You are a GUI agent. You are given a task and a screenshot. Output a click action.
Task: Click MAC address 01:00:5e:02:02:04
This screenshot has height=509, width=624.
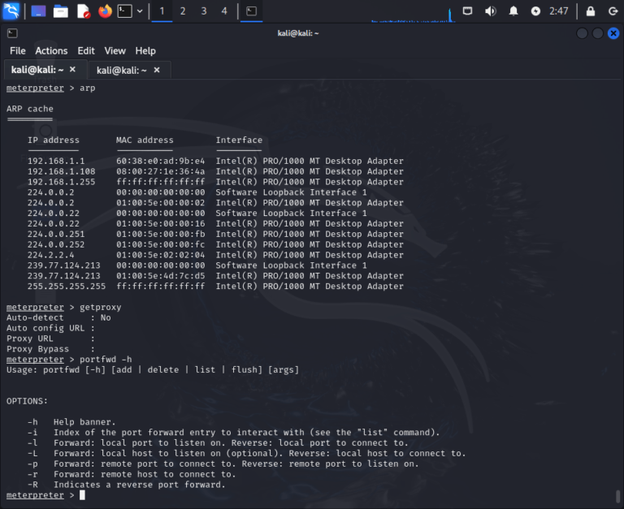coord(161,255)
